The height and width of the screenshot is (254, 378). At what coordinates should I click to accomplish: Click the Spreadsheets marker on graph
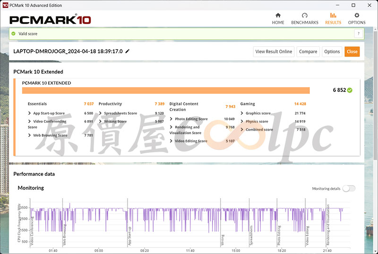point(251,236)
